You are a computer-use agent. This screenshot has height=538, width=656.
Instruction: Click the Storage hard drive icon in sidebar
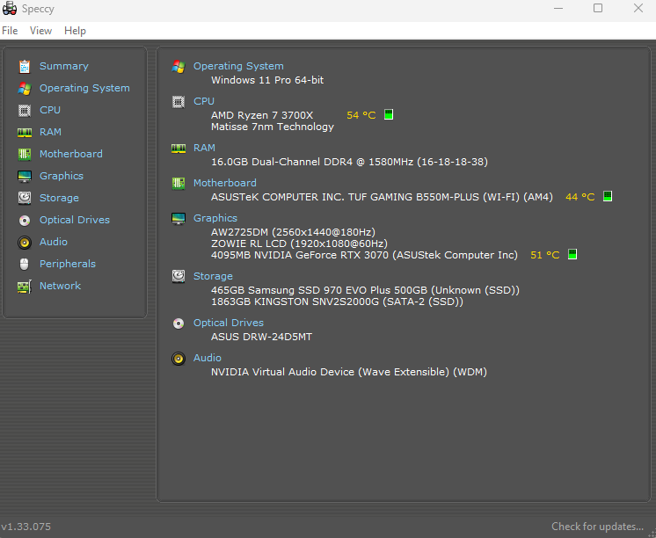coord(25,198)
